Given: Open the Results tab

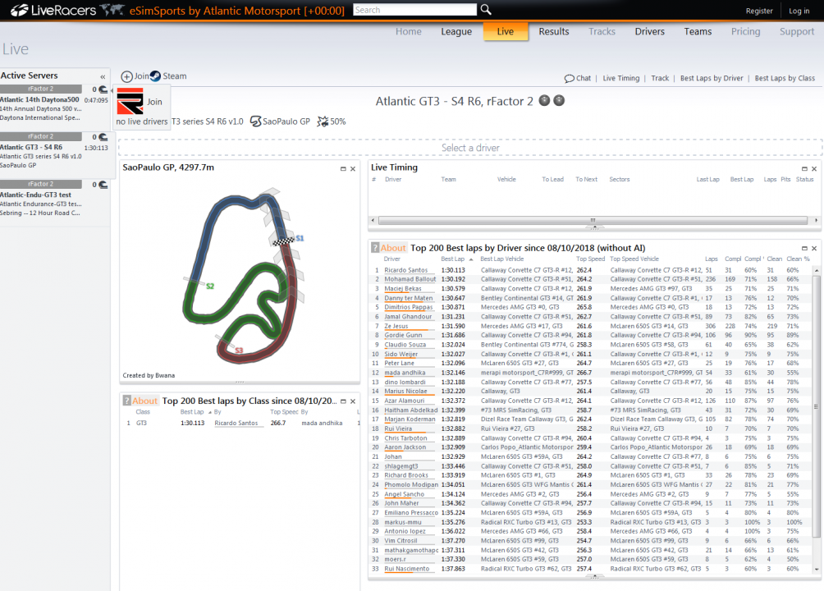Looking at the screenshot, I should 554,31.
